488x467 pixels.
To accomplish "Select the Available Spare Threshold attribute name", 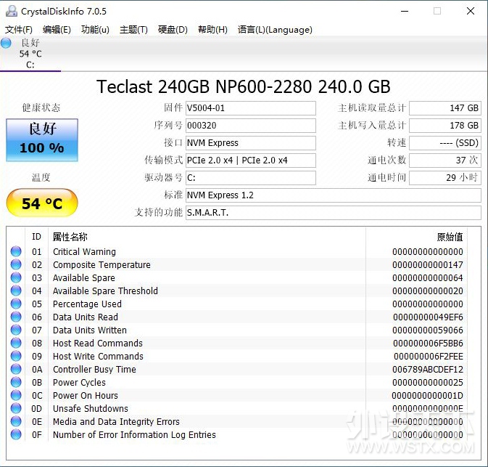I will (x=105, y=291).
